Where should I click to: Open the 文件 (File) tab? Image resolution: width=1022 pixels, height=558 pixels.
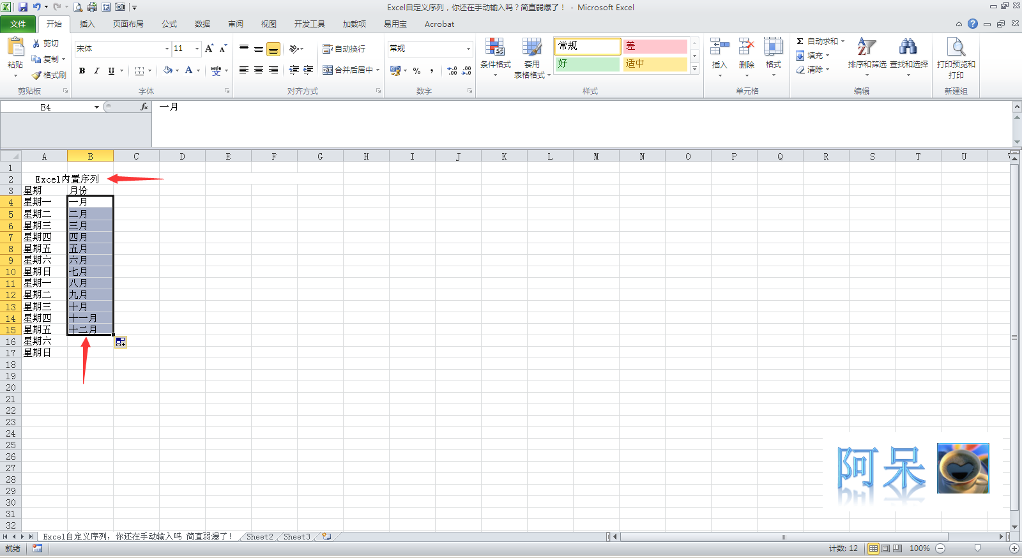coord(18,24)
